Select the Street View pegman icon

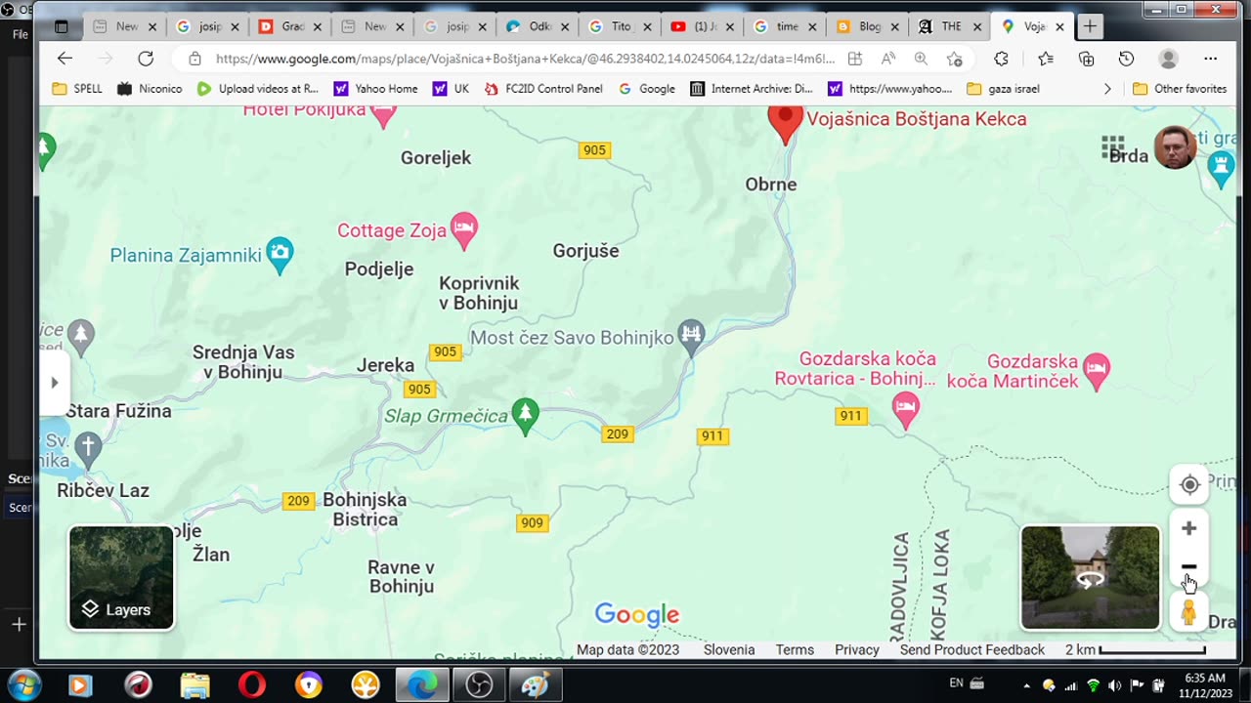coord(1188,612)
